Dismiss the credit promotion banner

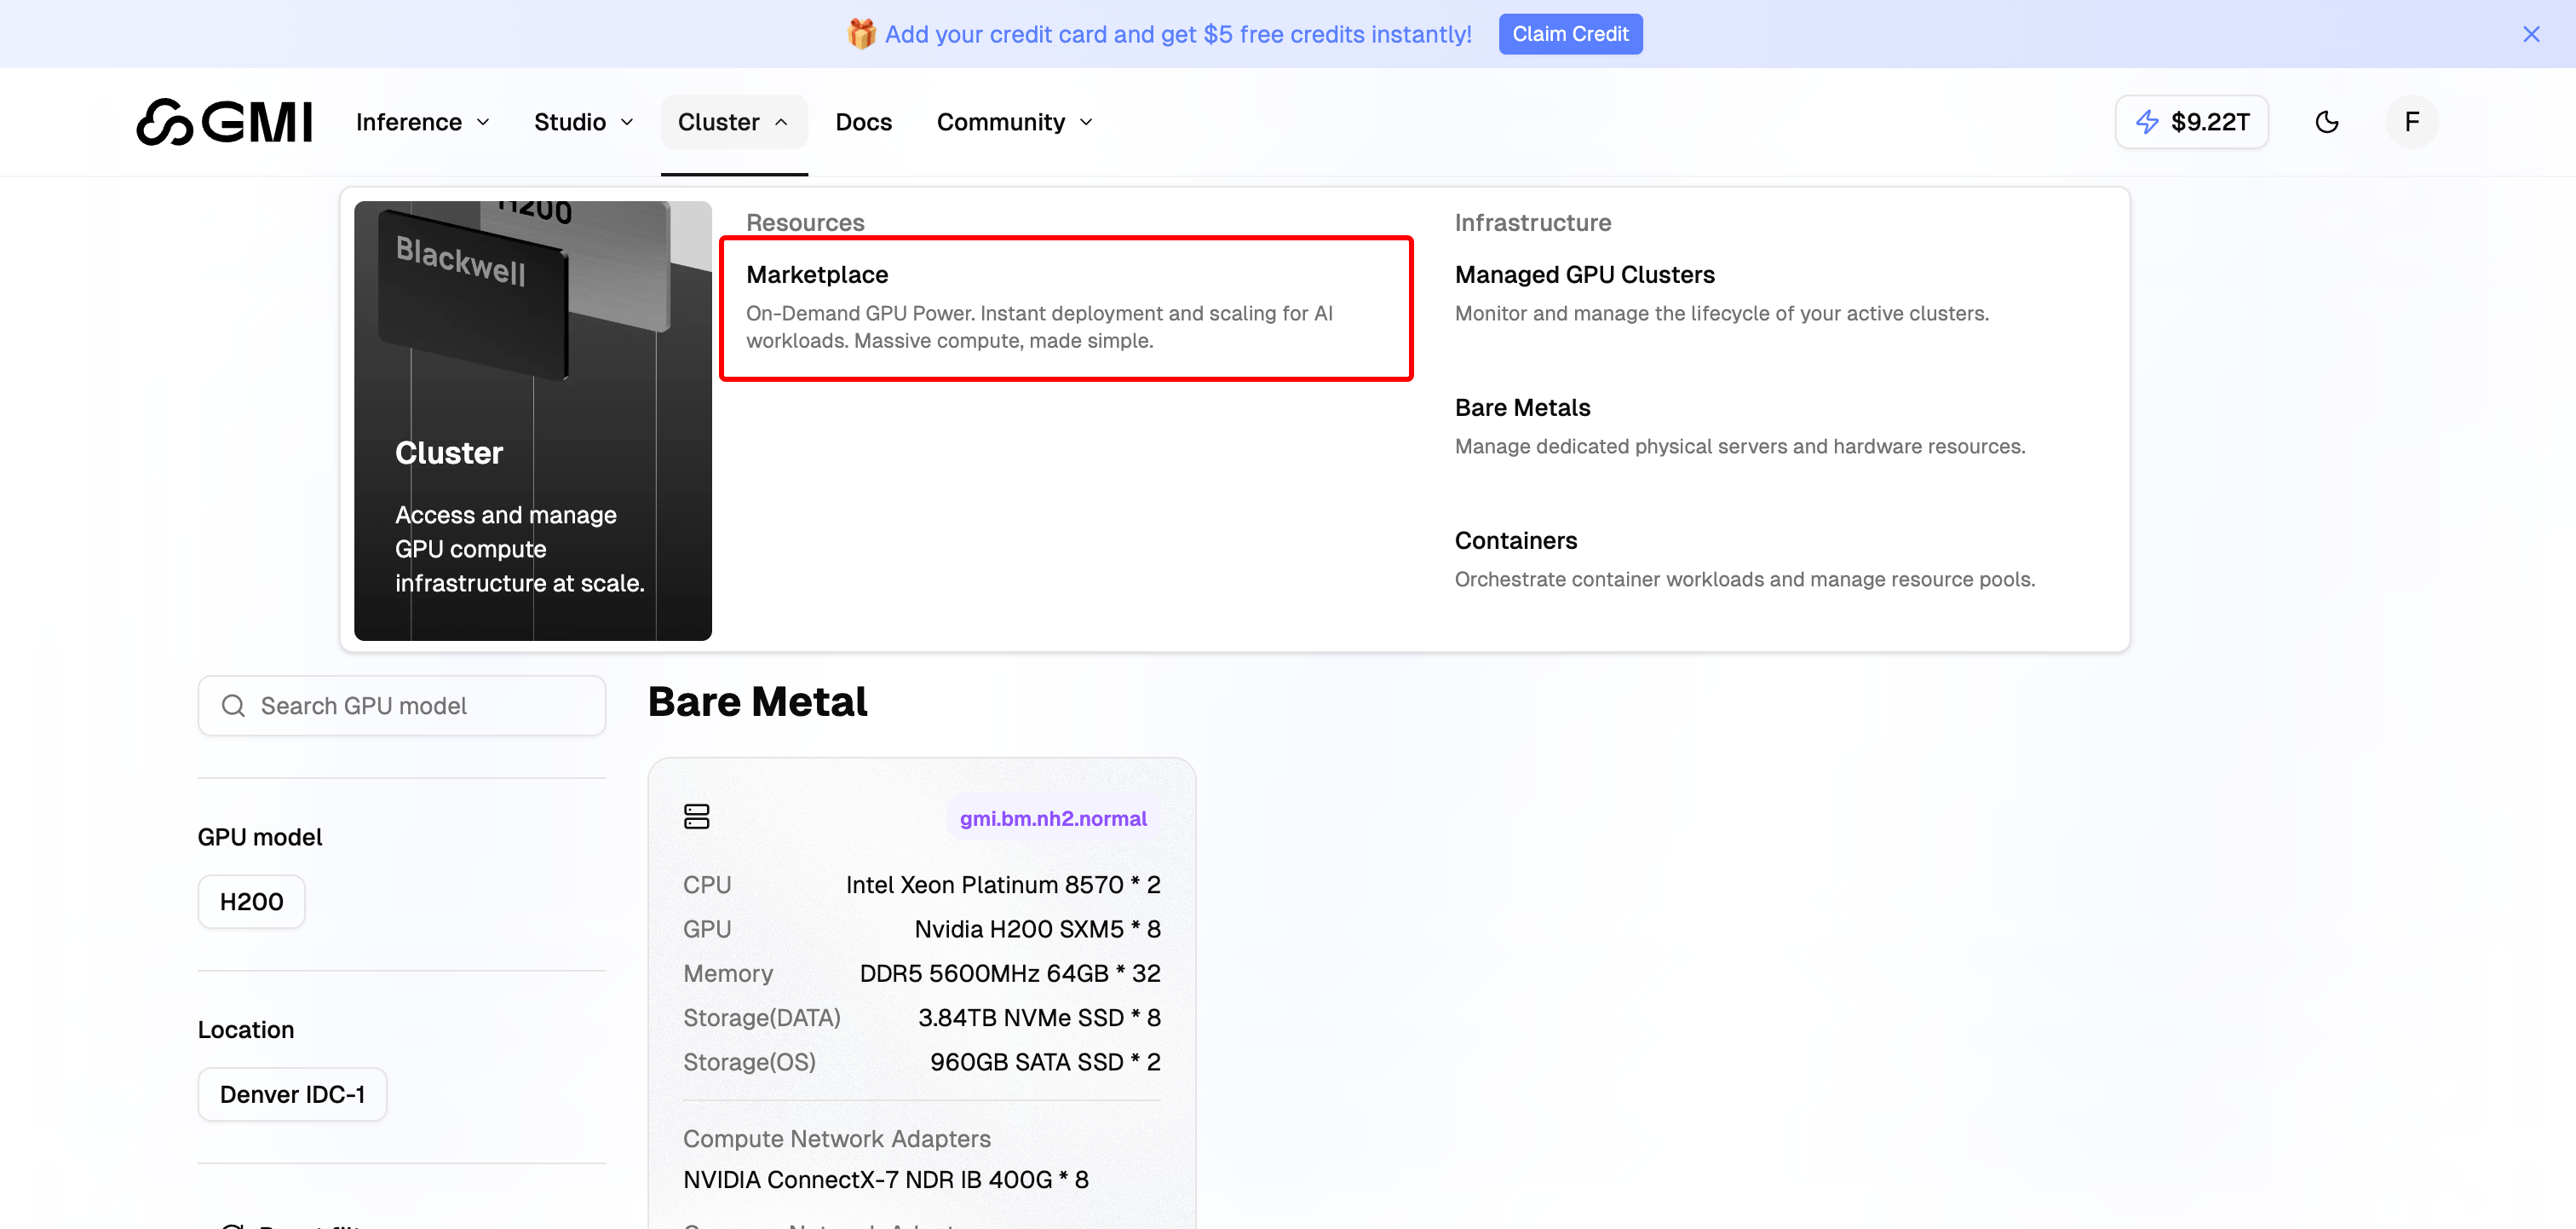(x=2531, y=33)
